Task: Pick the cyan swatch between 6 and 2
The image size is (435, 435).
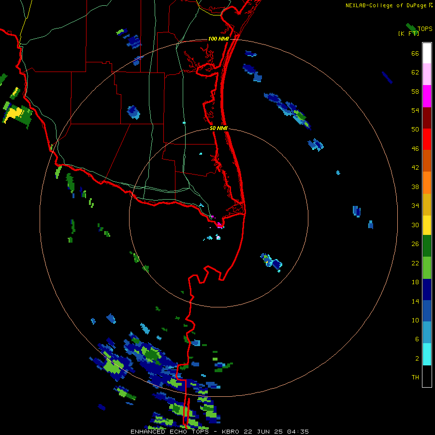Action: click(x=427, y=354)
